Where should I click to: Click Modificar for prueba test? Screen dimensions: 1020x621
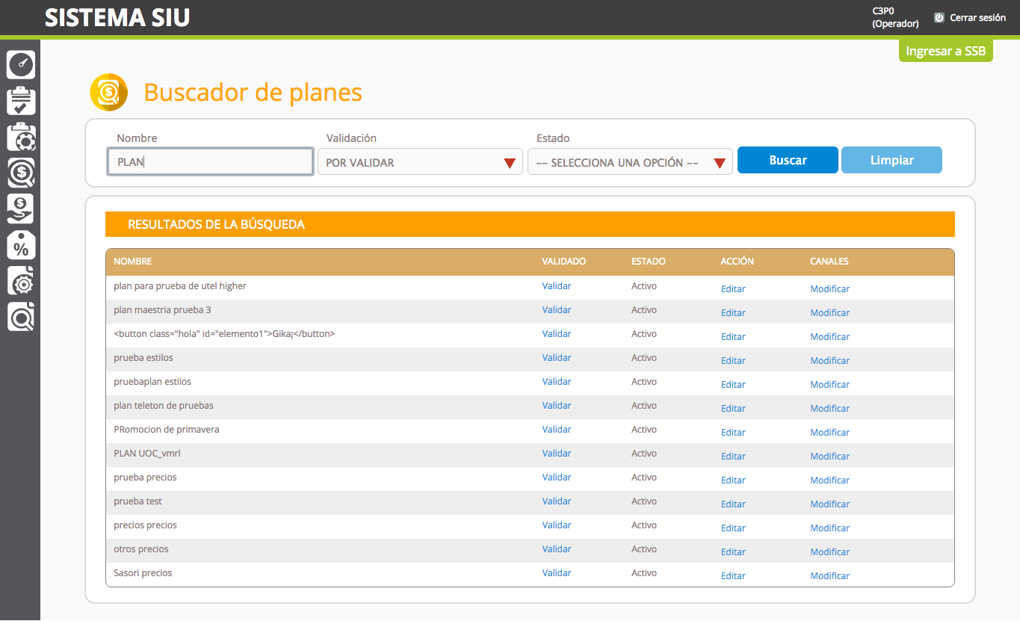830,504
